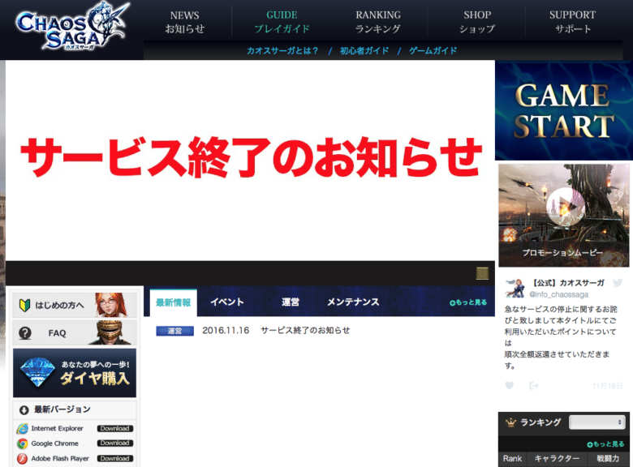Switch to the イベント tab

[x=227, y=302]
